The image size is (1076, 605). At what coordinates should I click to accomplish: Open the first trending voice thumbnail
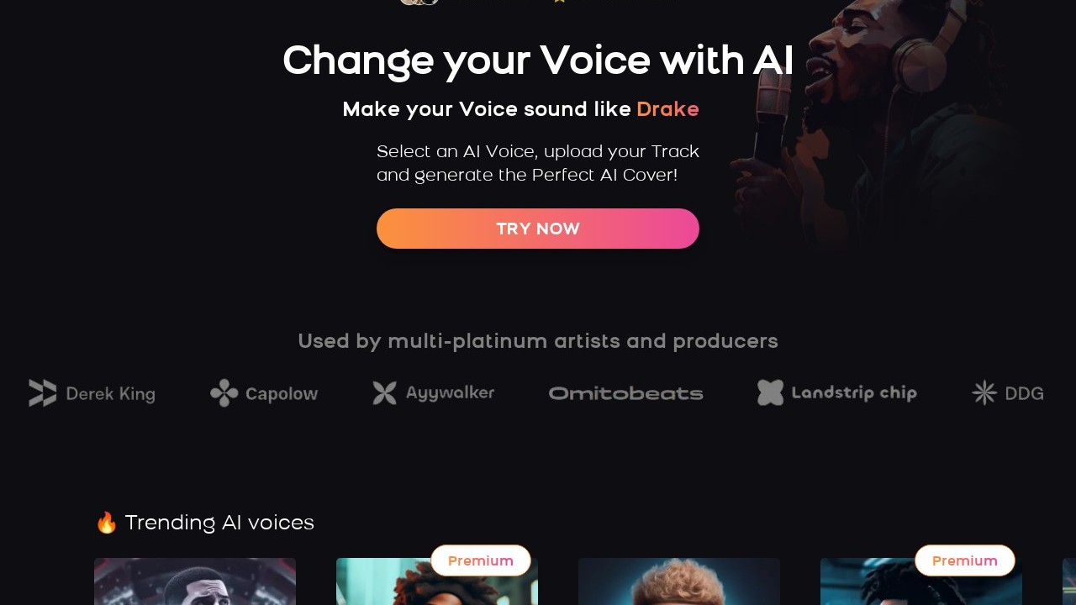point(195,581)
